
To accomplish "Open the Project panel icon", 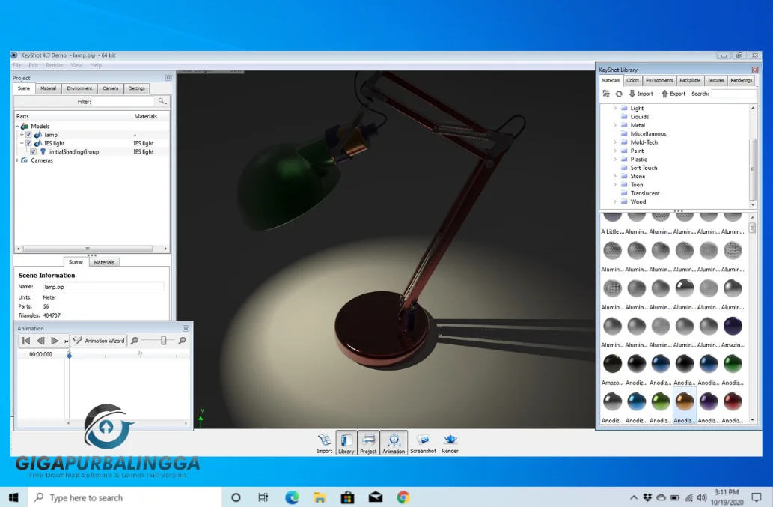I will 369,441.
